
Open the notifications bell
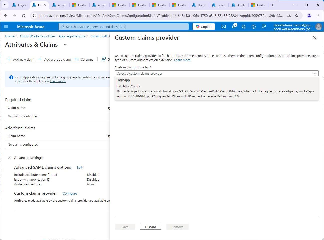(234, 27)
